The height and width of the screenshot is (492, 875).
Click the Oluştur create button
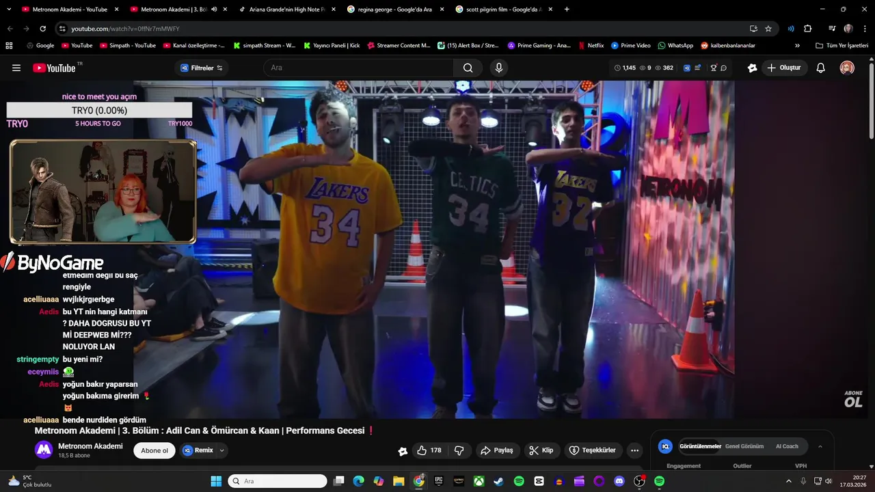(x=784, y=68)
